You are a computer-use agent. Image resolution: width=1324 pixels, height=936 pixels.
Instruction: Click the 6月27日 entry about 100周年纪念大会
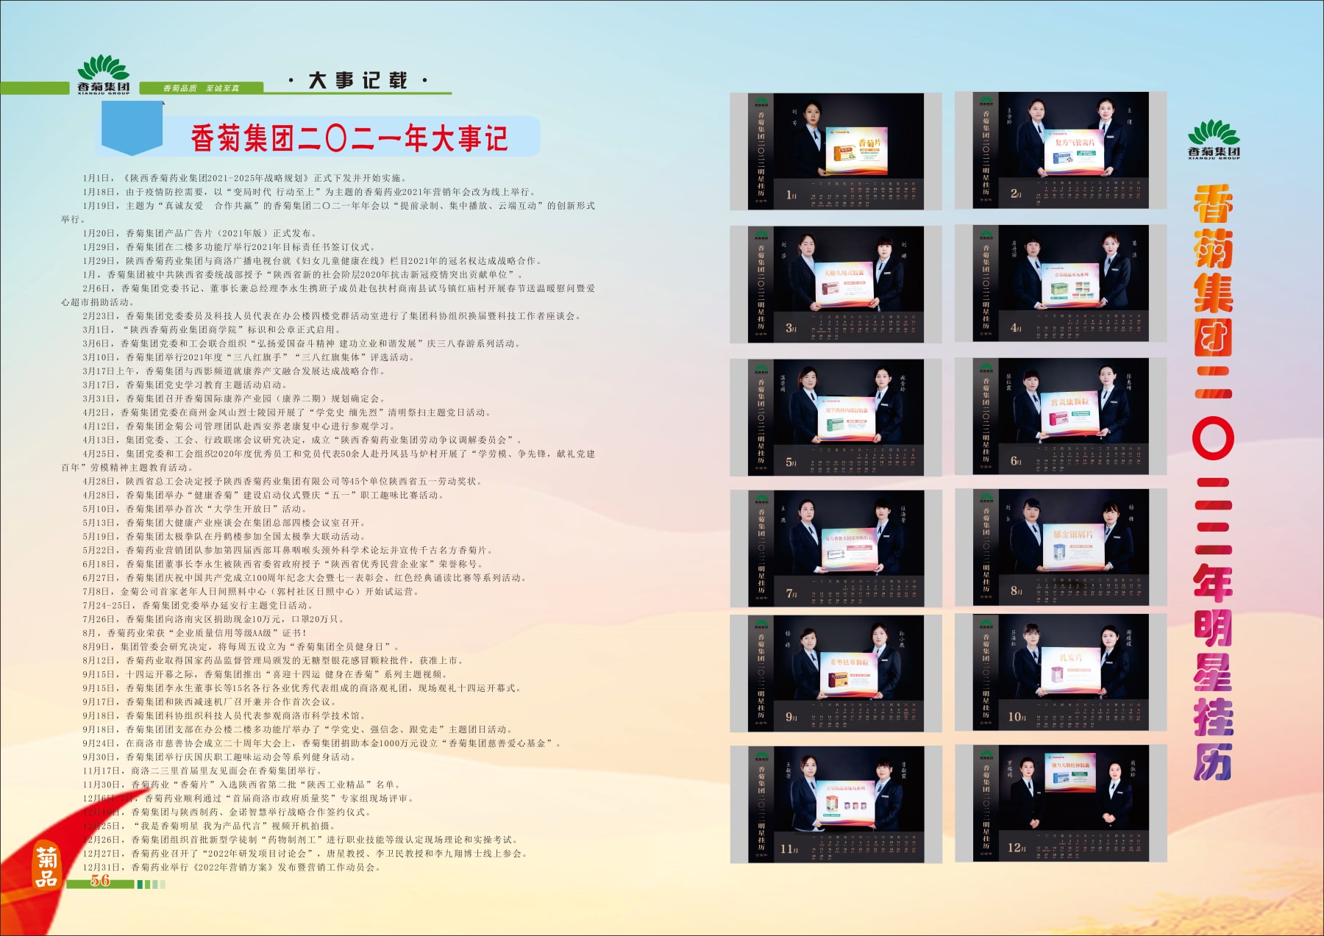[x=307, y=578]
